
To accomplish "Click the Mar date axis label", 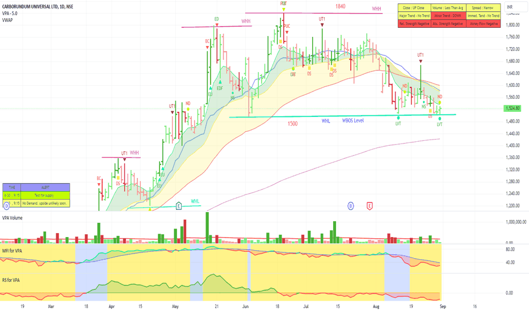I will point(51,306).
